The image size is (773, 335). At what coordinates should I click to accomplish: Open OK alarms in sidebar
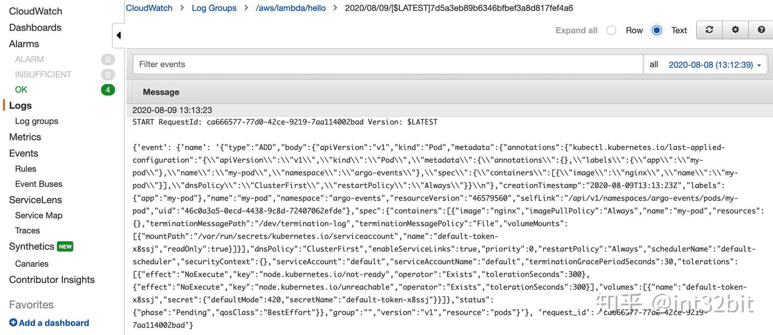click(21, 90)
